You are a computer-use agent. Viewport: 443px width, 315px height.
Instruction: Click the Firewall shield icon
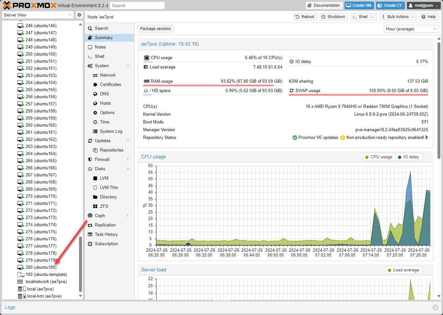point(90,159)
